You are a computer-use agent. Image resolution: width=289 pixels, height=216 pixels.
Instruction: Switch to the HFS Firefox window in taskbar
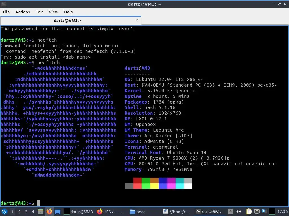110,211
